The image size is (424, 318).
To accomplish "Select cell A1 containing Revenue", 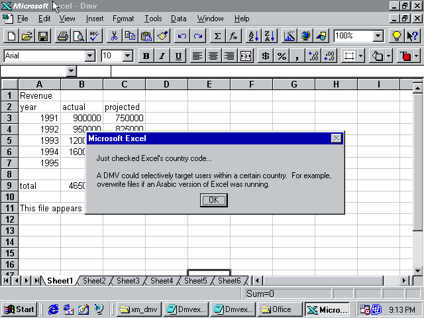I will 40,95.
